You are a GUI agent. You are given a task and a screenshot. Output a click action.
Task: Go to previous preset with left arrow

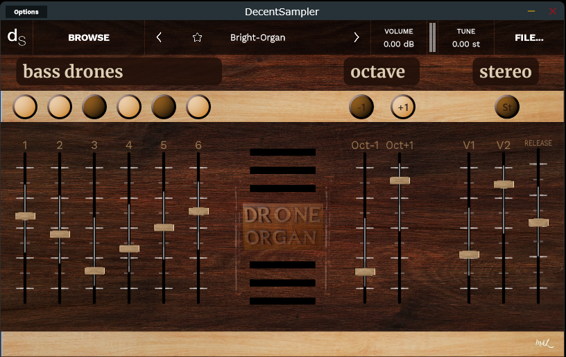160,37
